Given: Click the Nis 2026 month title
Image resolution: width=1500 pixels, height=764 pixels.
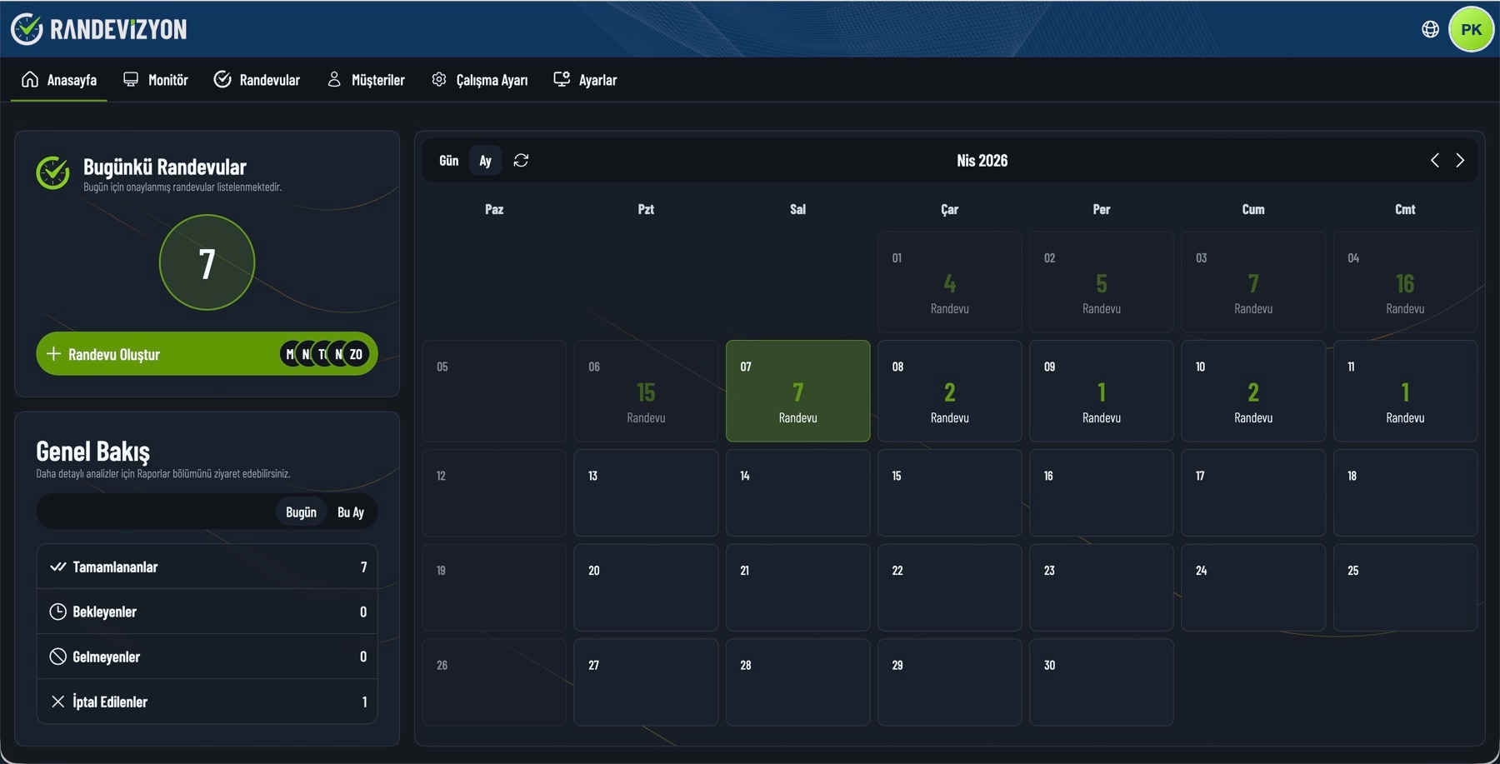Looking at the screenshot, I should [x=982, y=160].
